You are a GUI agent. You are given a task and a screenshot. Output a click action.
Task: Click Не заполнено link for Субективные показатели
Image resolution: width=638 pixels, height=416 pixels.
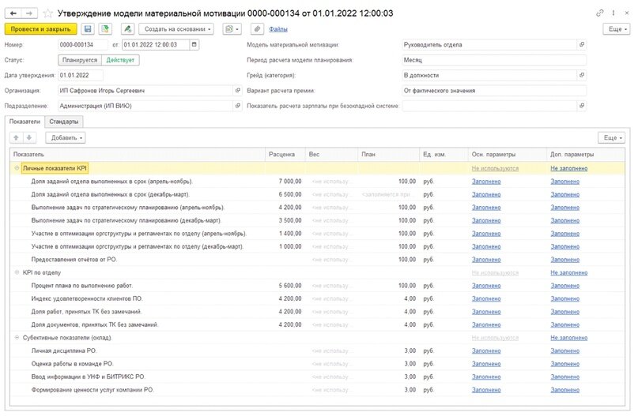coord(569,338)
